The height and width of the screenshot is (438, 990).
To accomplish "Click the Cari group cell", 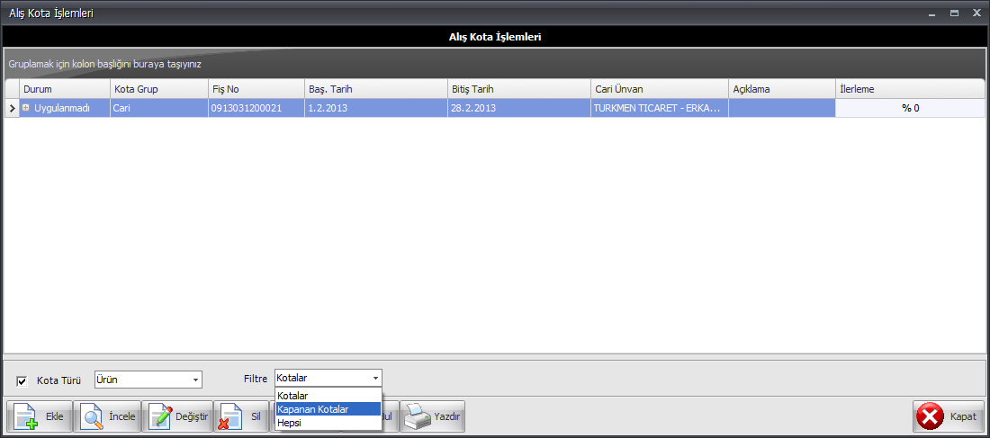I will [159, 108].
